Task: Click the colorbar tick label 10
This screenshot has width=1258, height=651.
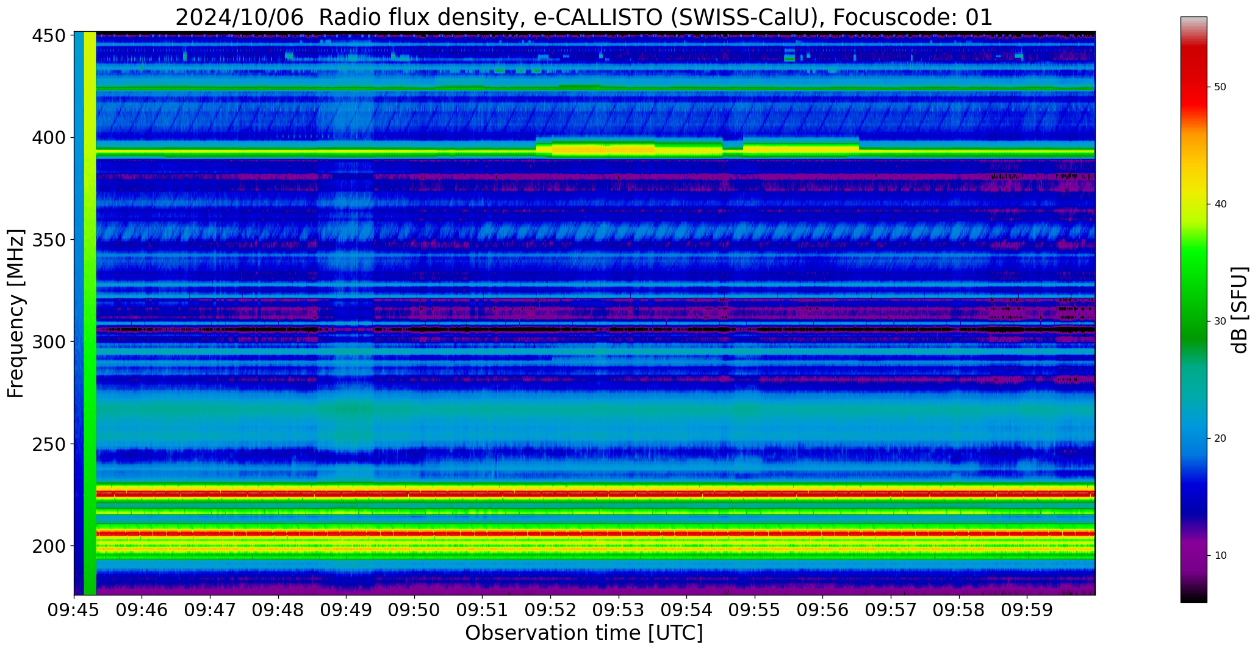Action: coord(1220,556)
